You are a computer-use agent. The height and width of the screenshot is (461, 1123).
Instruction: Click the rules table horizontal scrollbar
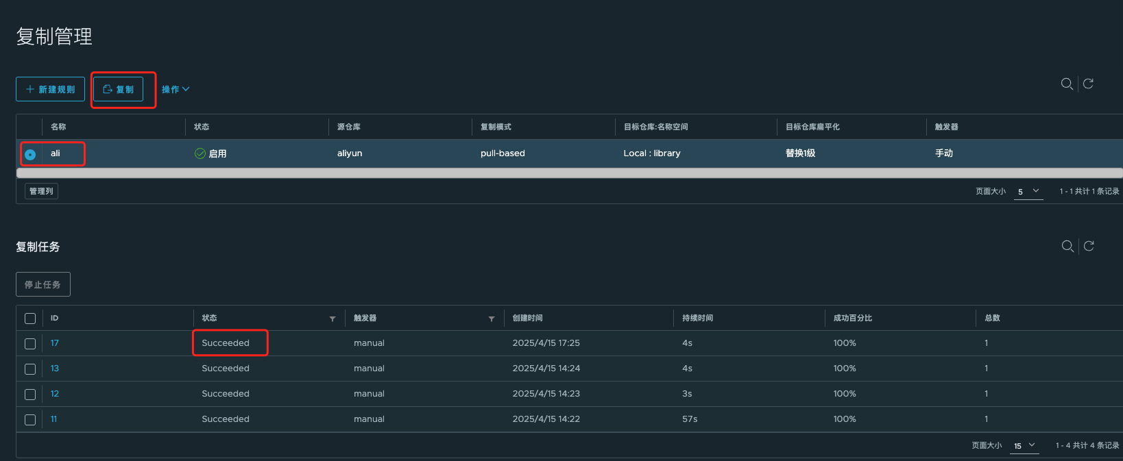tap(569, 173)
